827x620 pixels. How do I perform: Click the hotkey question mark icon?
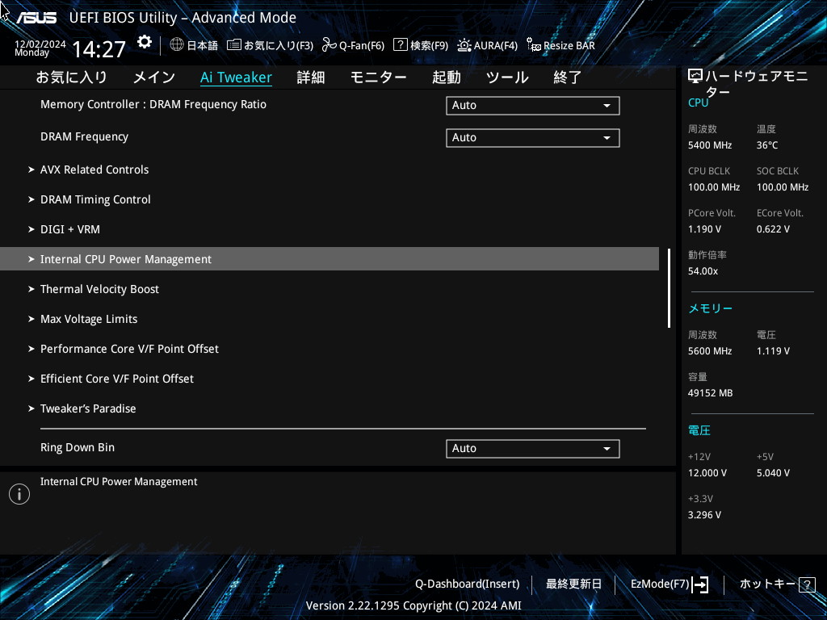(x=807, y=584)
